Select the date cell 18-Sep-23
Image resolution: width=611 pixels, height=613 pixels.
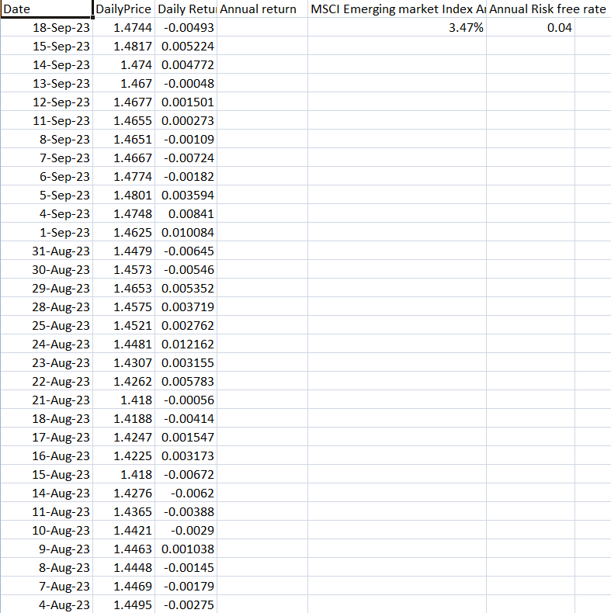pyautogui.click(x=46, y=27)
